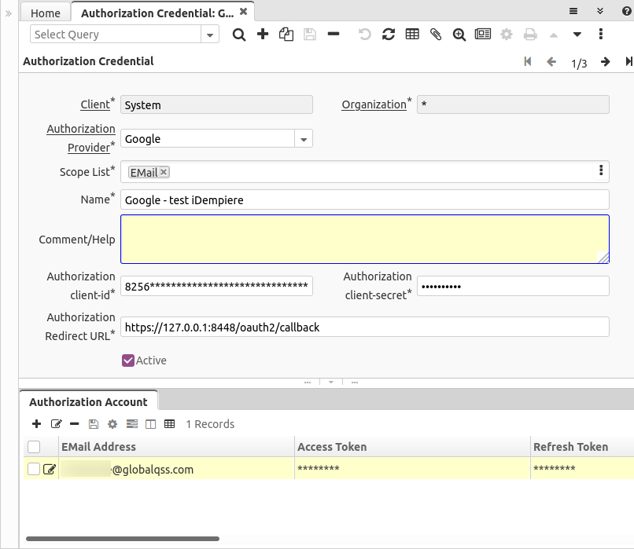Copy the record using the toolbar copy icon
Image resolution: width=634 pixels, height=549 pixels.
[x=286, y=35]
